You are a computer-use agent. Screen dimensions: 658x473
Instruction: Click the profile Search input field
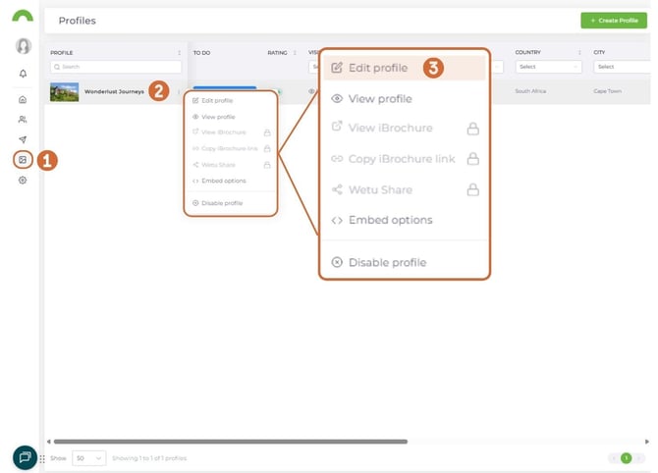(x=116, y=67)
